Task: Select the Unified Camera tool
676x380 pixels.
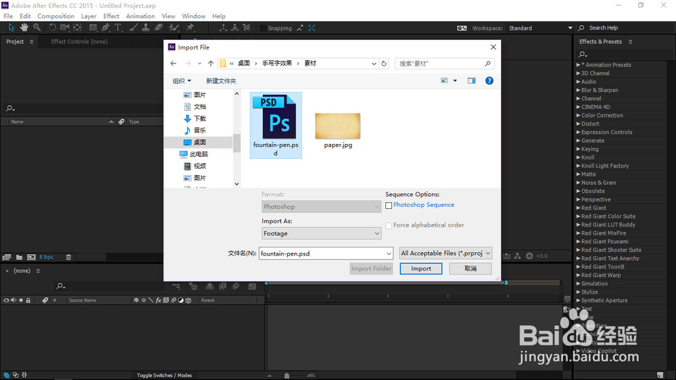Action: 65,28
